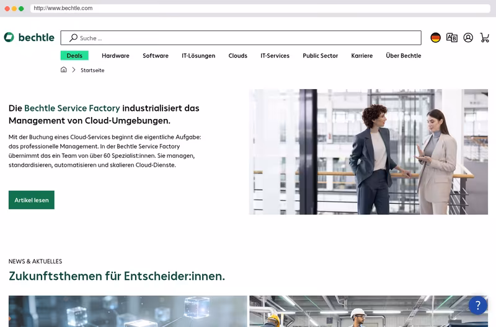Screen dimensions: 496x327
Task: Open the Public Sector menu
Action: 320,56
